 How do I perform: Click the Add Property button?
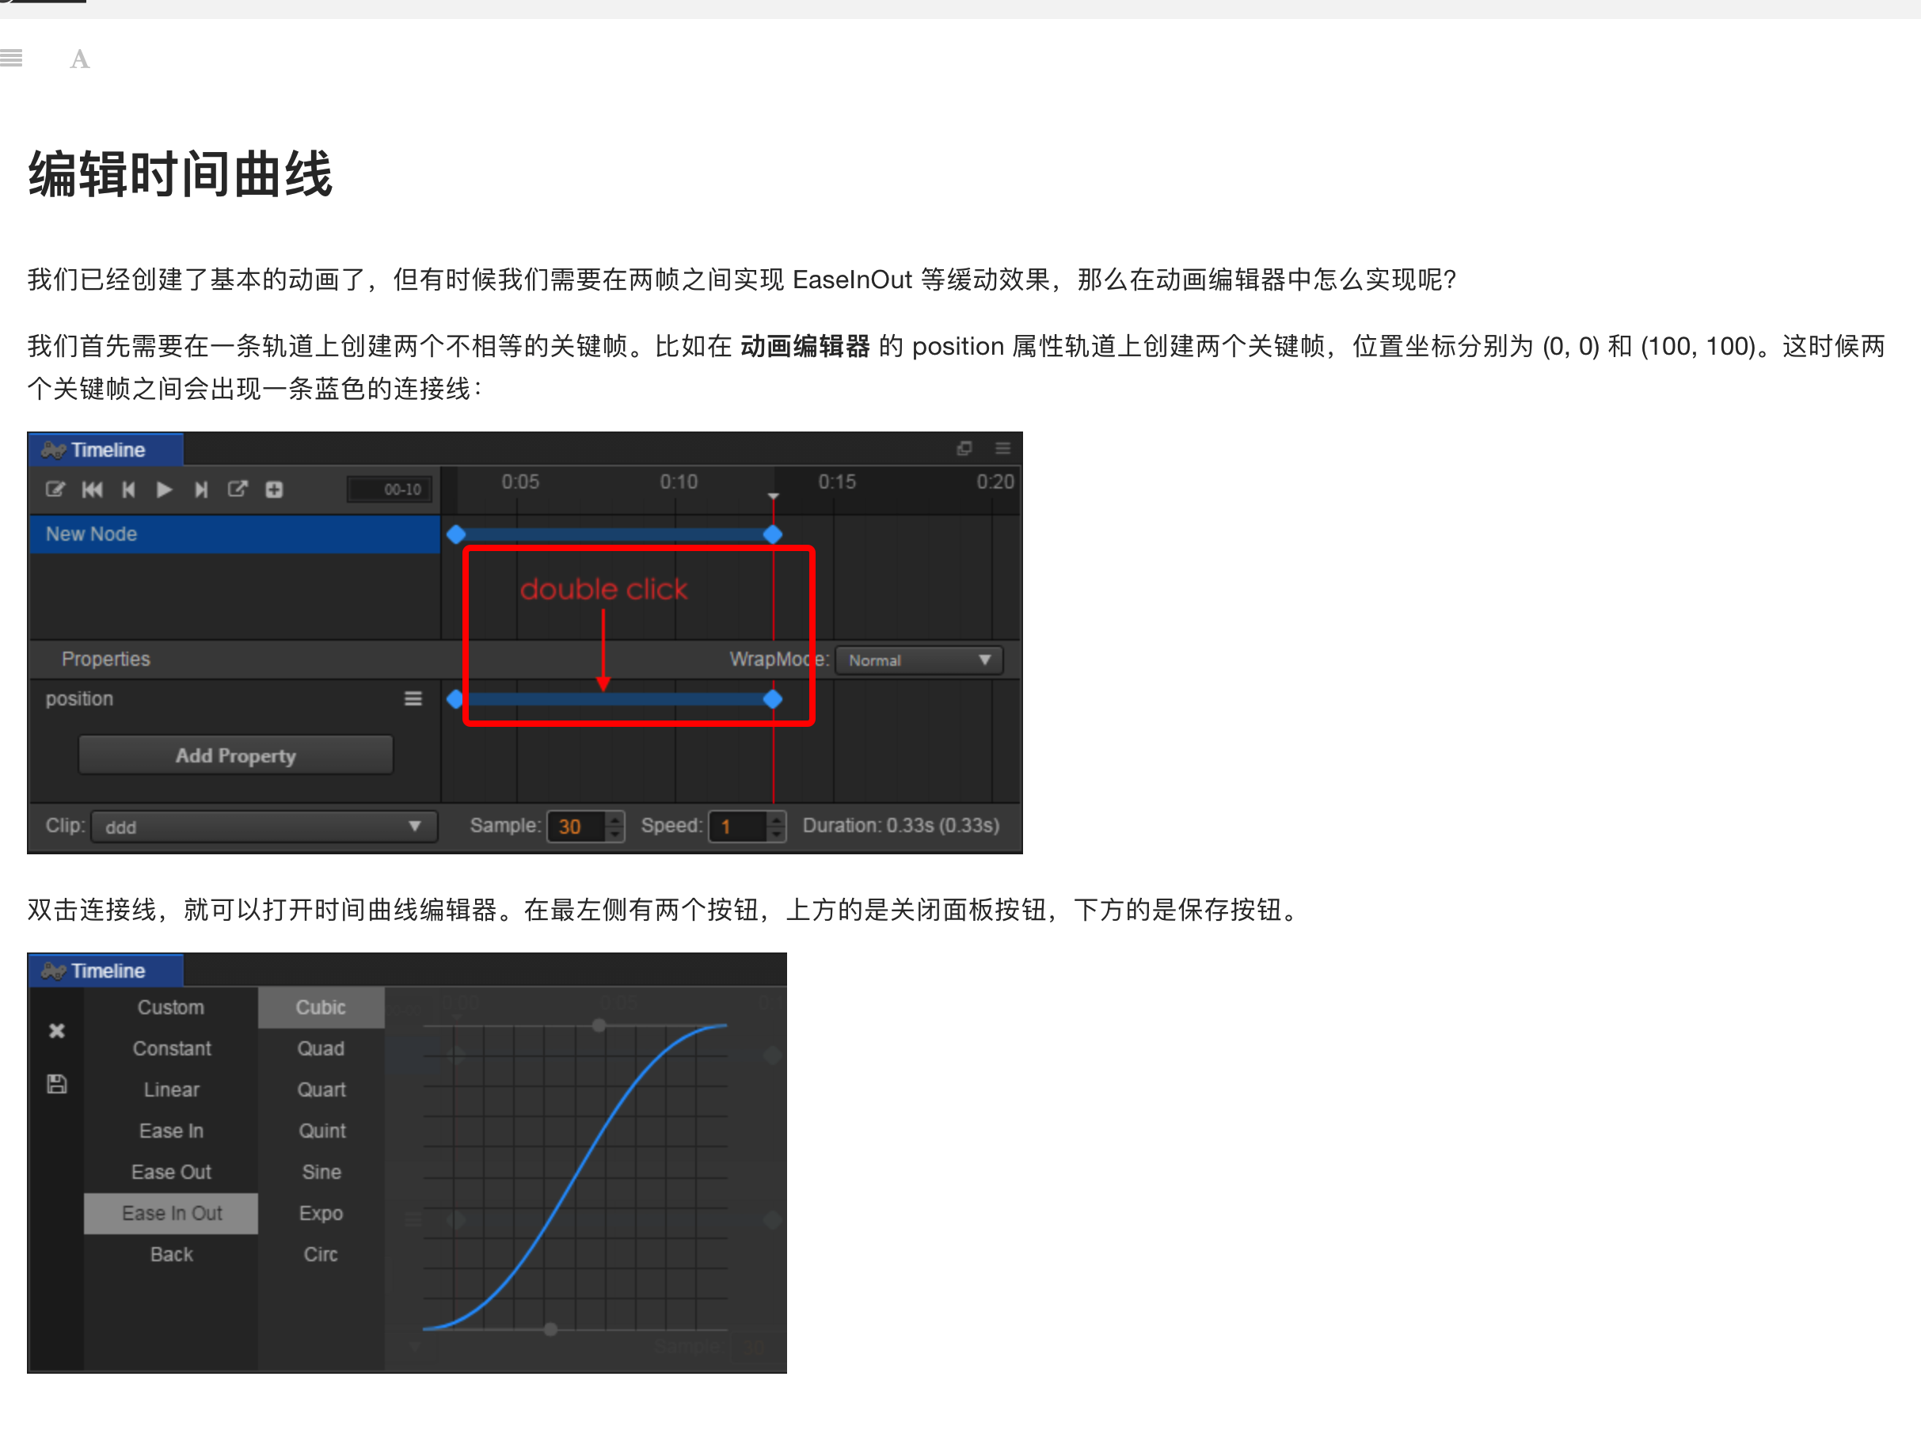235,755
